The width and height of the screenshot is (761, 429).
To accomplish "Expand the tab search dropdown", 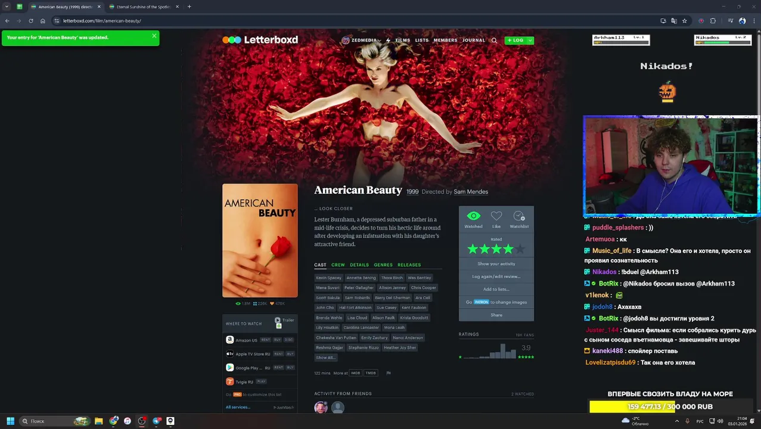I will point(7,7).
